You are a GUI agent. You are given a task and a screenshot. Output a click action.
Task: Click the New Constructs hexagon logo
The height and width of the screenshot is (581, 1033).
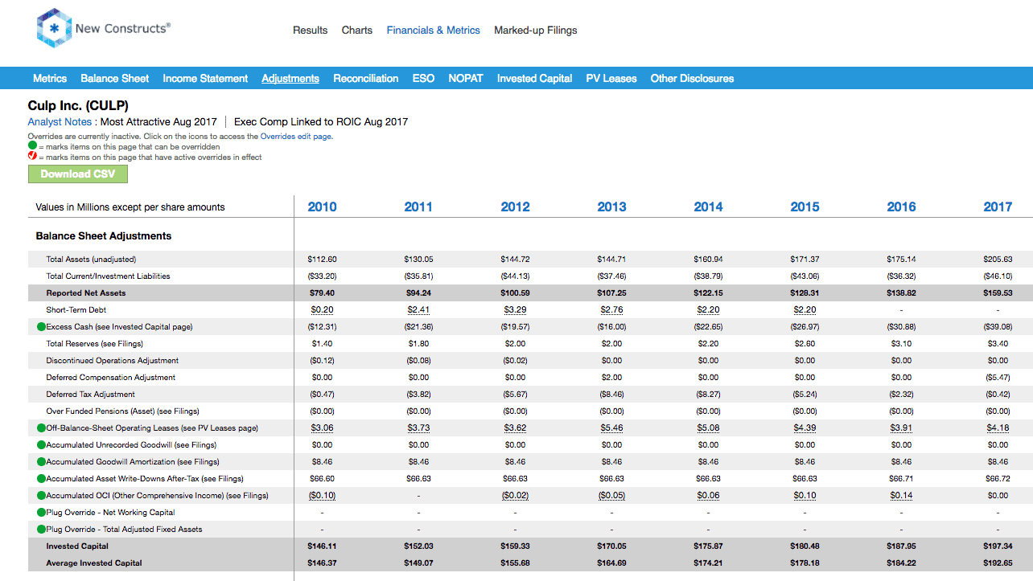tap(54, 29)
